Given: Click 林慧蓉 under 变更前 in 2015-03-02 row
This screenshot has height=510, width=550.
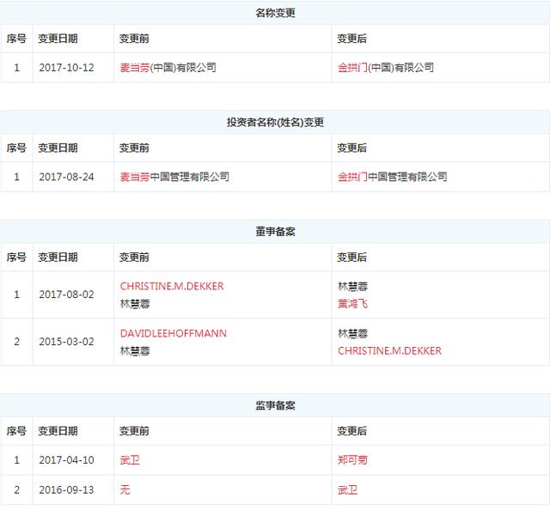Looking at the screenshot, I should point(135,351).
